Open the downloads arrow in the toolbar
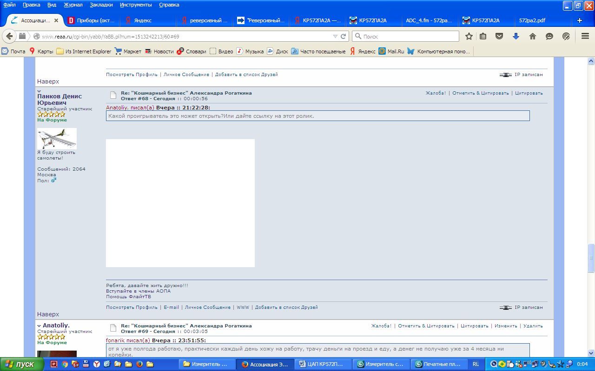Image resolution: width=595 pixels, height=371 pixels. (x=516, y=36)
